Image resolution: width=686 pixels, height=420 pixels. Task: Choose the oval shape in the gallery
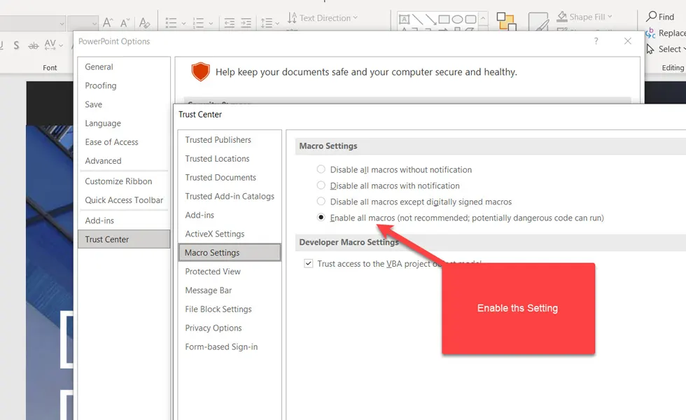click(457, 20)
